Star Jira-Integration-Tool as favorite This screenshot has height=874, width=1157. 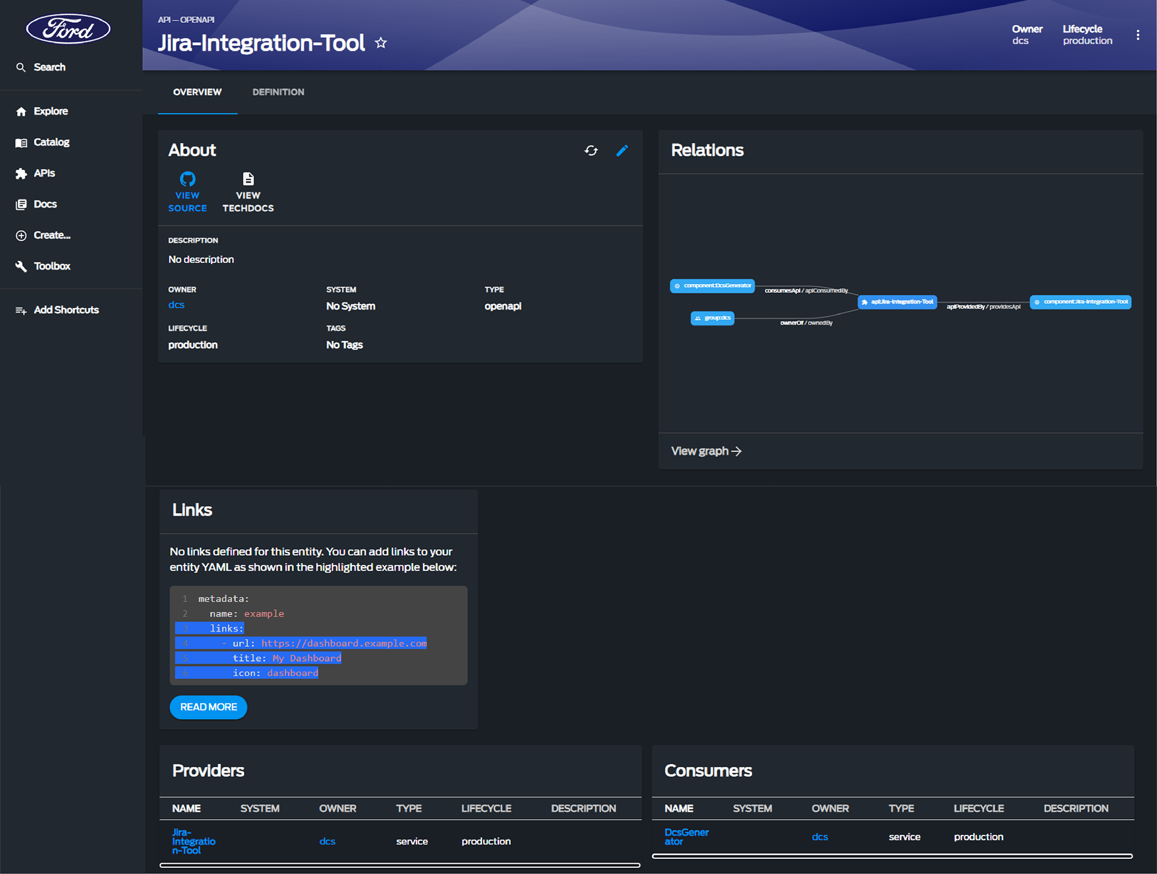point(381,43)
